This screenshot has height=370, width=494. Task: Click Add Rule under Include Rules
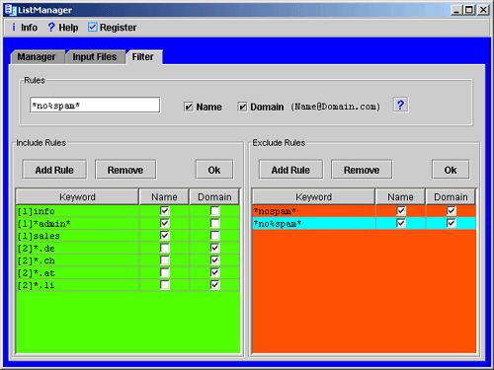[x=54, y=170]
